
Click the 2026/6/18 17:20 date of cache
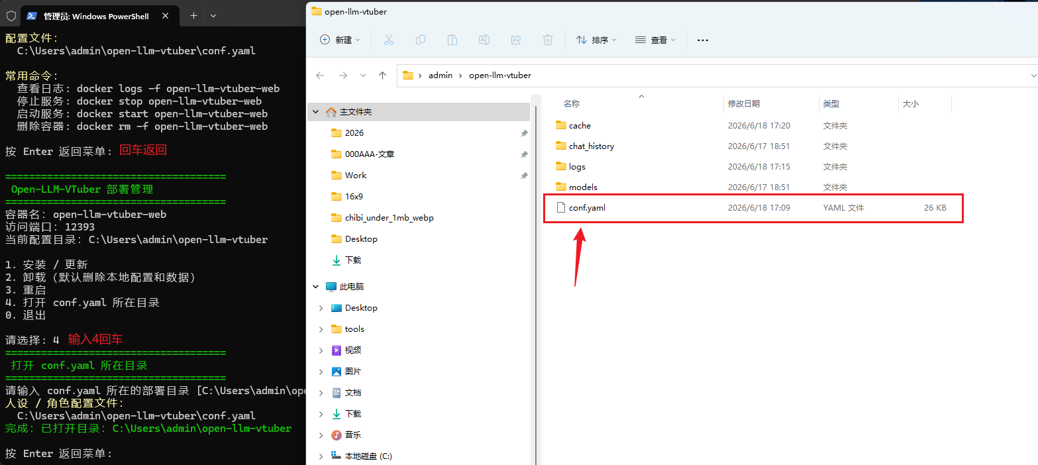pyautogui.click(x=759, y=125)
